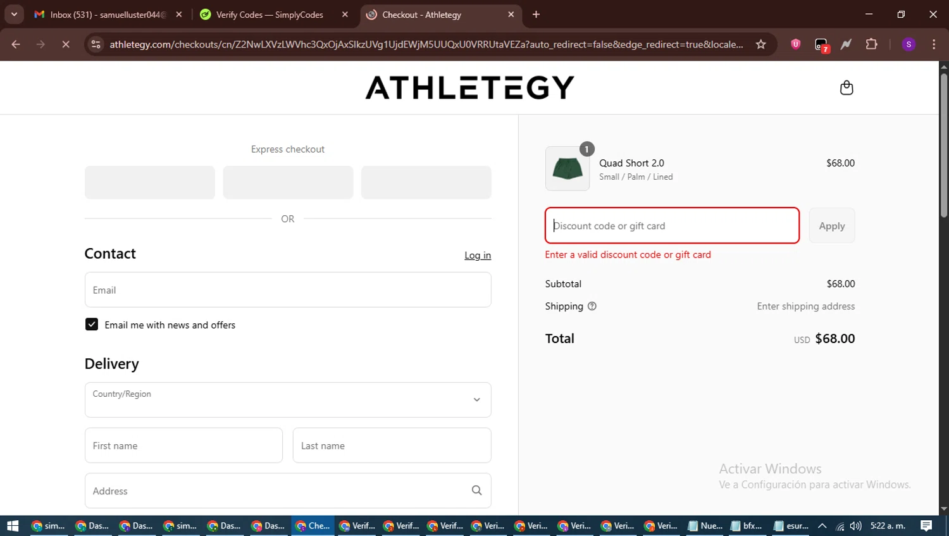Click the ATHLETEGY logo
The width and height of the screenshot is (949, 536).
[469, 88]
